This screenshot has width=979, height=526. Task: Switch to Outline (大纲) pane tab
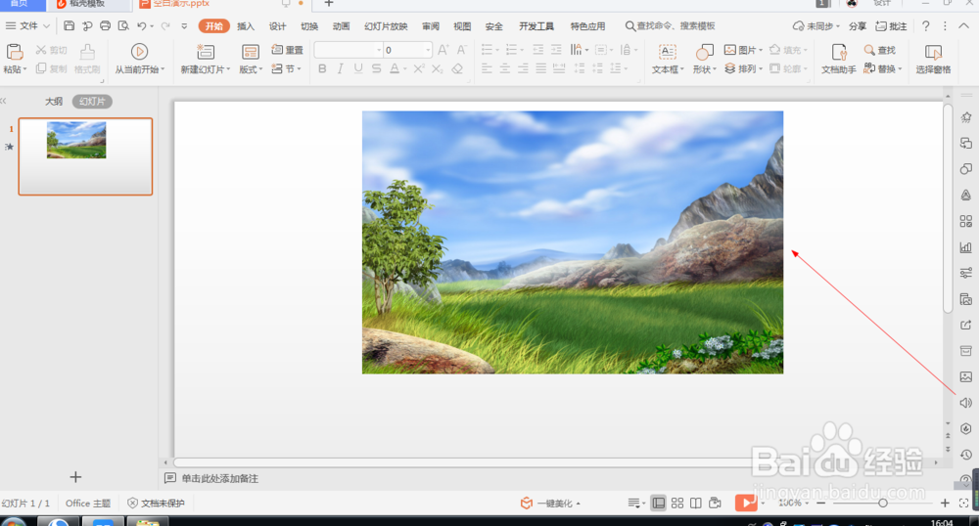coord(54,101)
